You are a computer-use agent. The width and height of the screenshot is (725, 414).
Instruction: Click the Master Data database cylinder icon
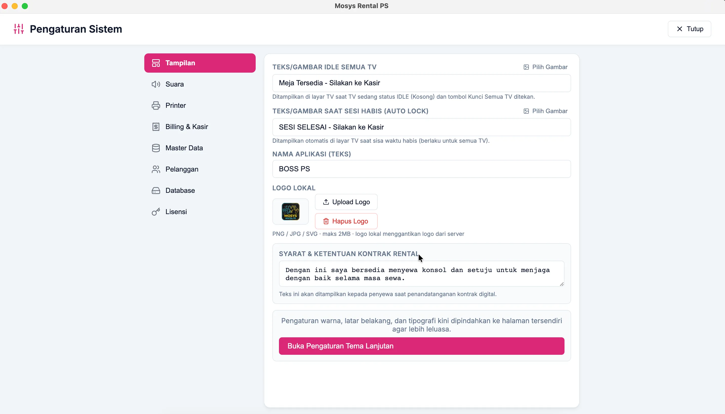156,148
